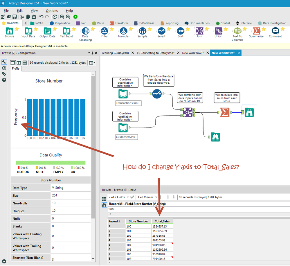Select the Summarize tool in palette
The height and width of the screenshot is (266, 290).
pyautogui.click(x=256, y=31)
